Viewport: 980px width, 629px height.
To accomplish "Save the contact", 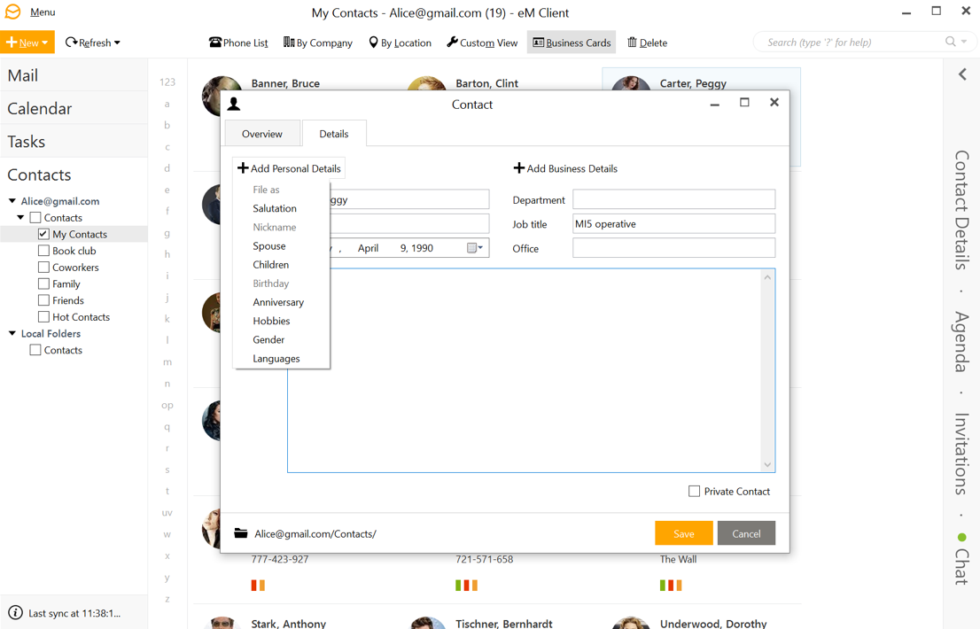I will 683,532.
